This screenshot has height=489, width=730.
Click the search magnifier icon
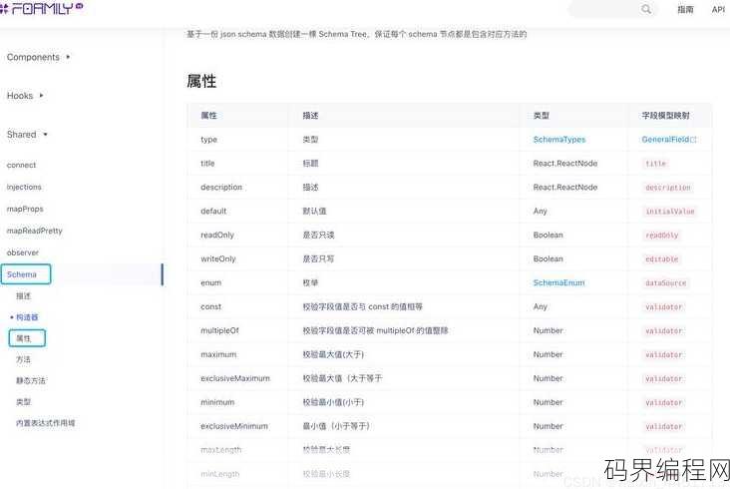coord(646,9)
